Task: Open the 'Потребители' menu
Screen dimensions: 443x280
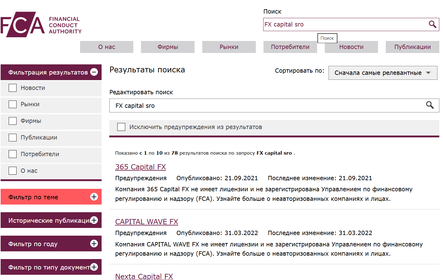Action: point(290,47)
